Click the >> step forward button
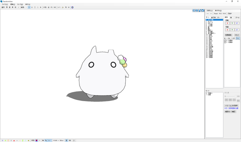This screenshot has width=241, height=142. 211,14
